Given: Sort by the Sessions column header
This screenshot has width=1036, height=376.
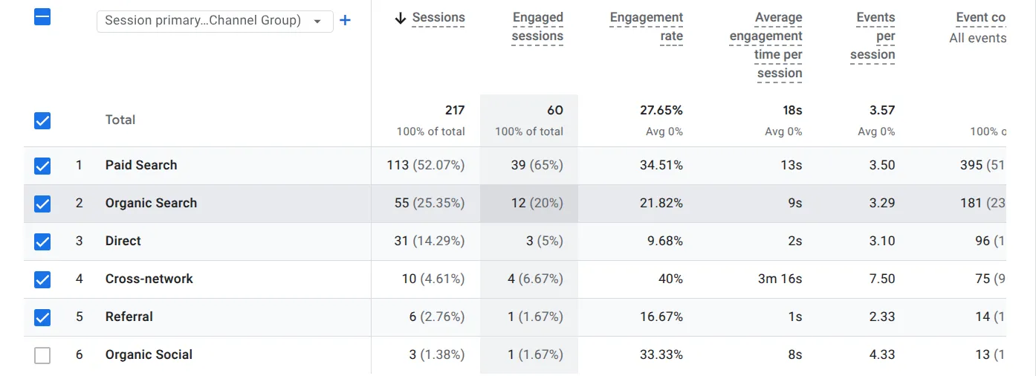Looking at the screenshot, I should (438, 18).
